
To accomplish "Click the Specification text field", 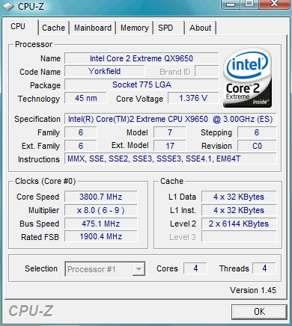I will (x=171, y=119).
